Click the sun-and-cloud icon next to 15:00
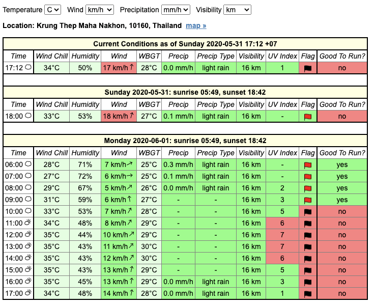375x305 pixels. (x=28, y=270)
